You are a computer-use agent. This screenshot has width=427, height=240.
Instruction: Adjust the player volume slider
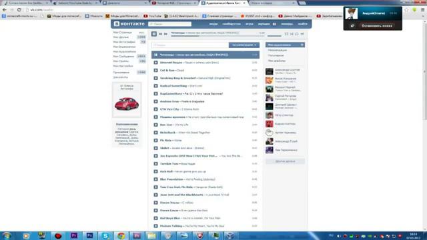coord(274,36)
